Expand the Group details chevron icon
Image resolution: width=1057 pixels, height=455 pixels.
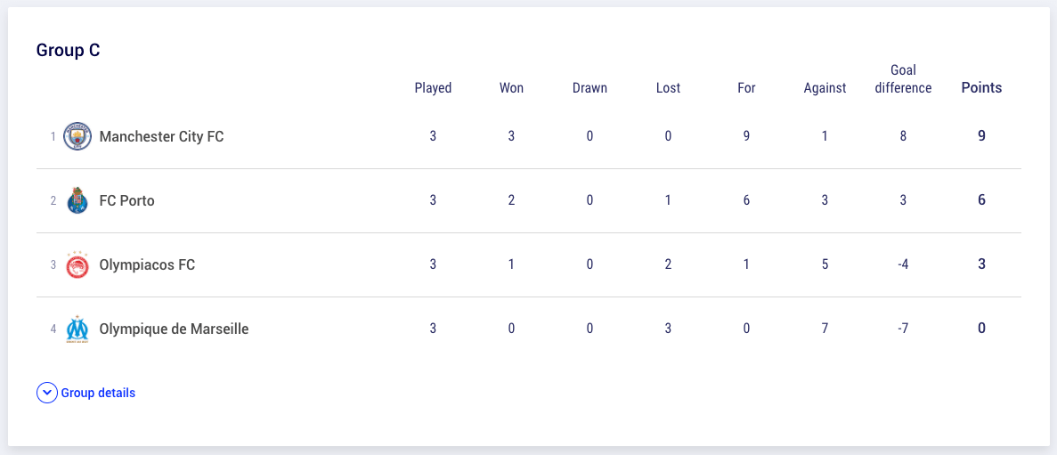click(x=46, y=393)
